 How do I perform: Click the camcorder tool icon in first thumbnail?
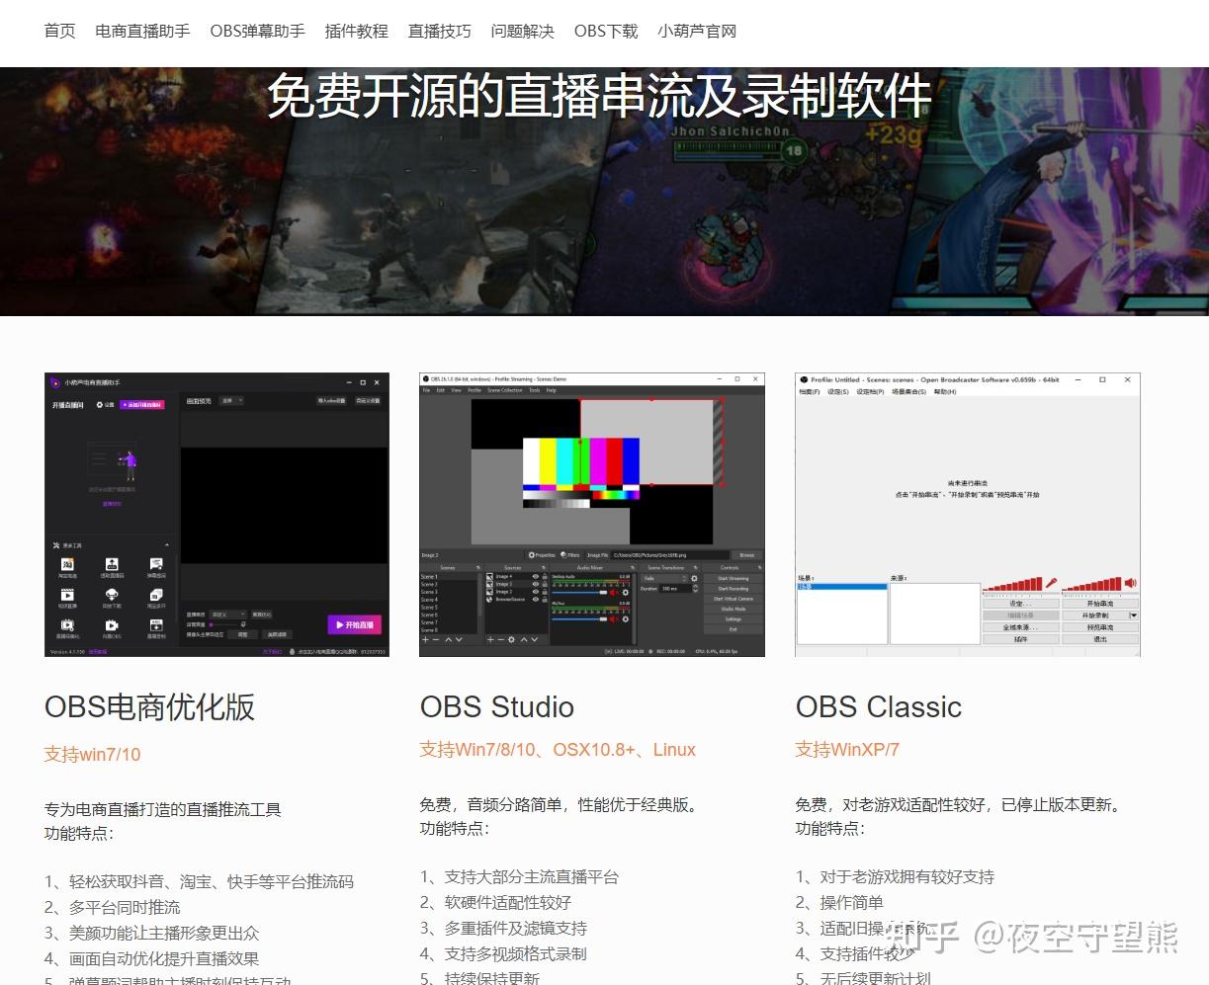pos(112,625)
